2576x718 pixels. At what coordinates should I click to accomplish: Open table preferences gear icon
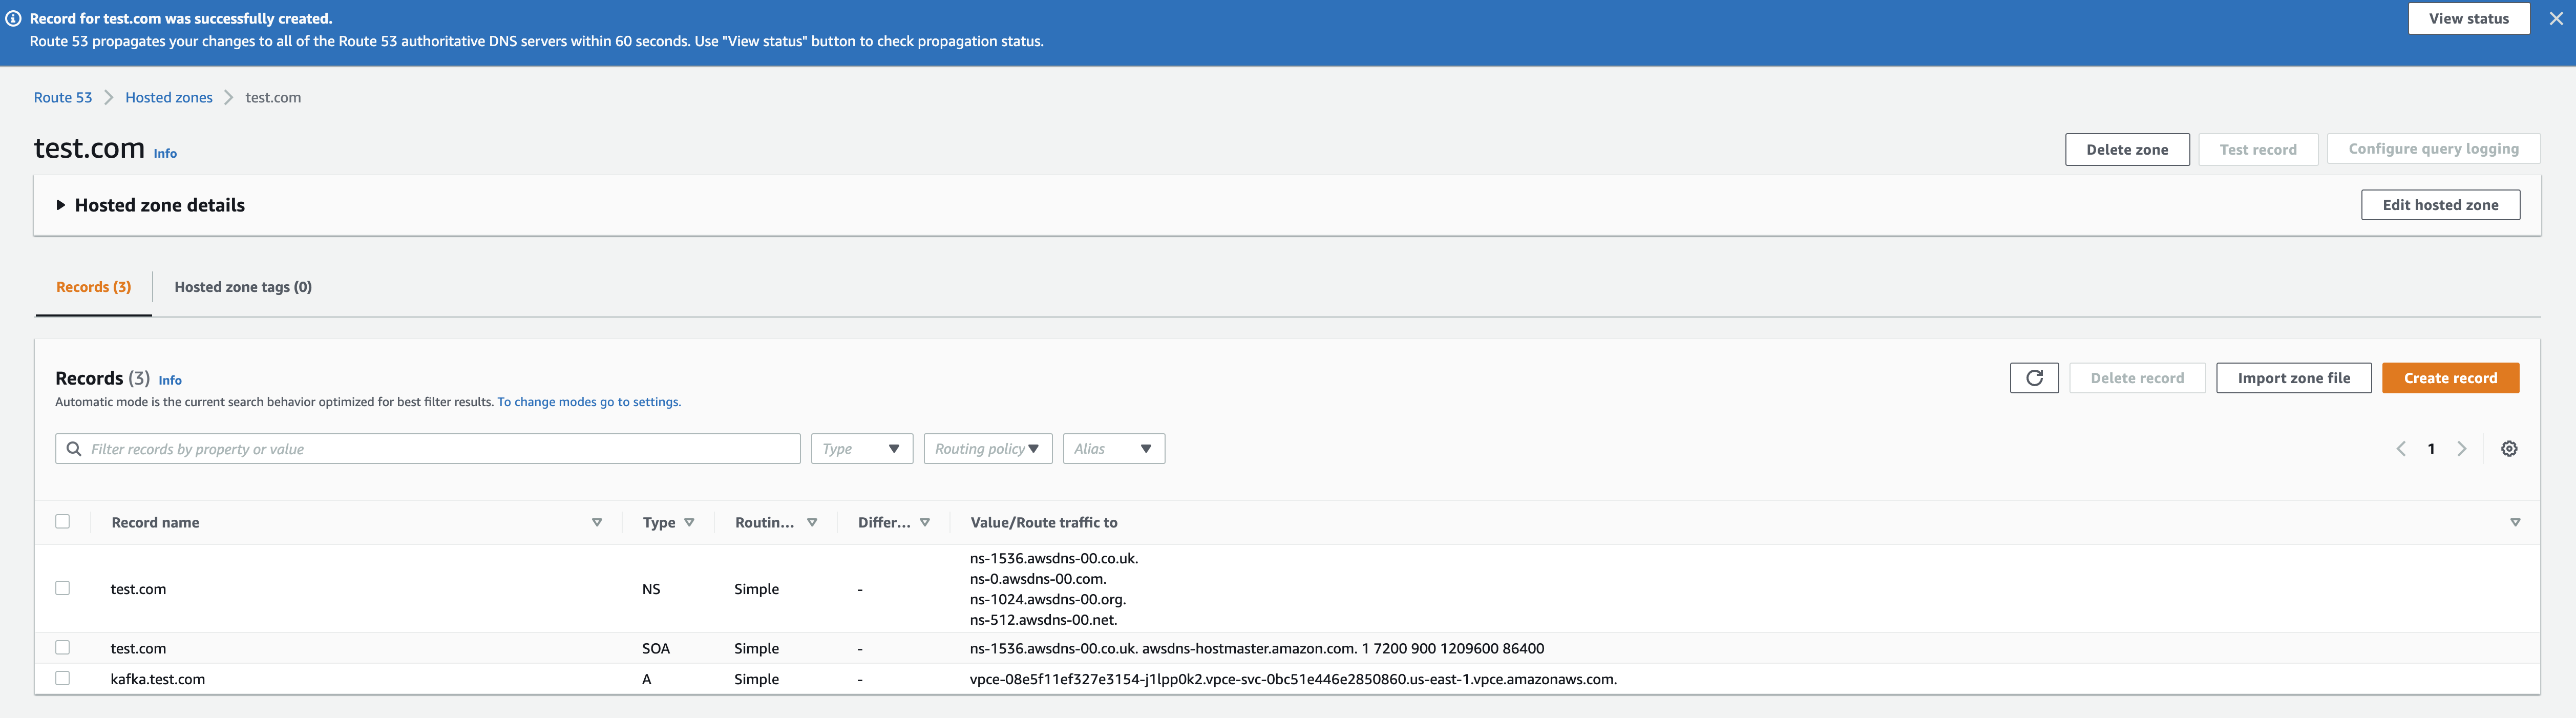point(2508,449)
